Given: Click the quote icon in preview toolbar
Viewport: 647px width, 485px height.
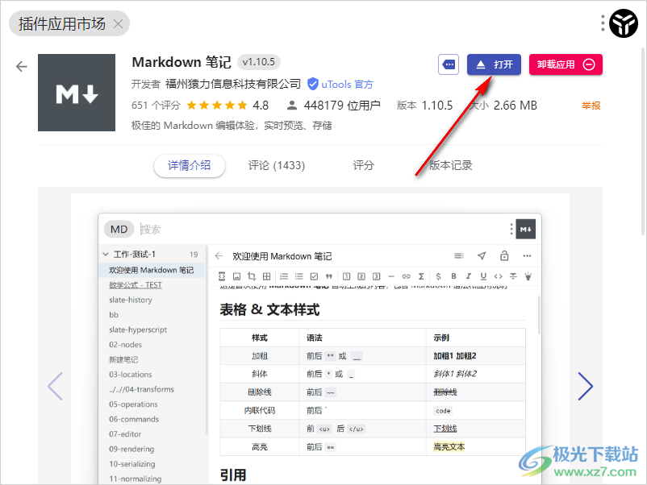Looking at the screenshot, I should (x=329, y=276).
